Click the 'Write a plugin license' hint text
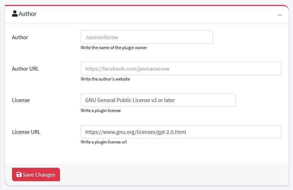Viewport: 293px width, 190px height. (x=101, y=111)
